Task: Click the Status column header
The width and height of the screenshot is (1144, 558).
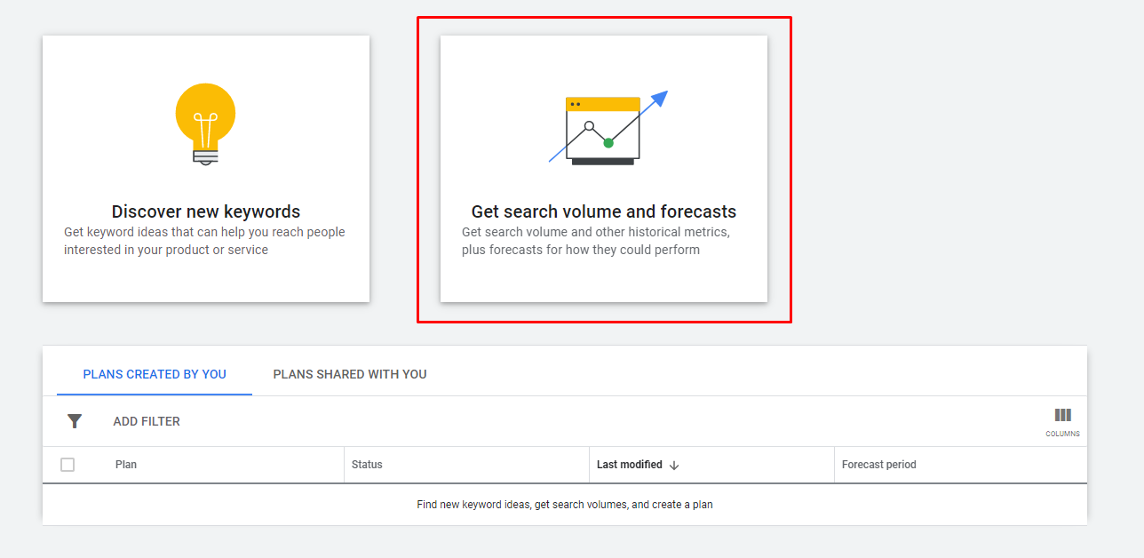Action: point(367,465)
